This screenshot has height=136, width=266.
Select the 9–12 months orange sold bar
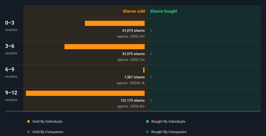(x=85, y=93)
